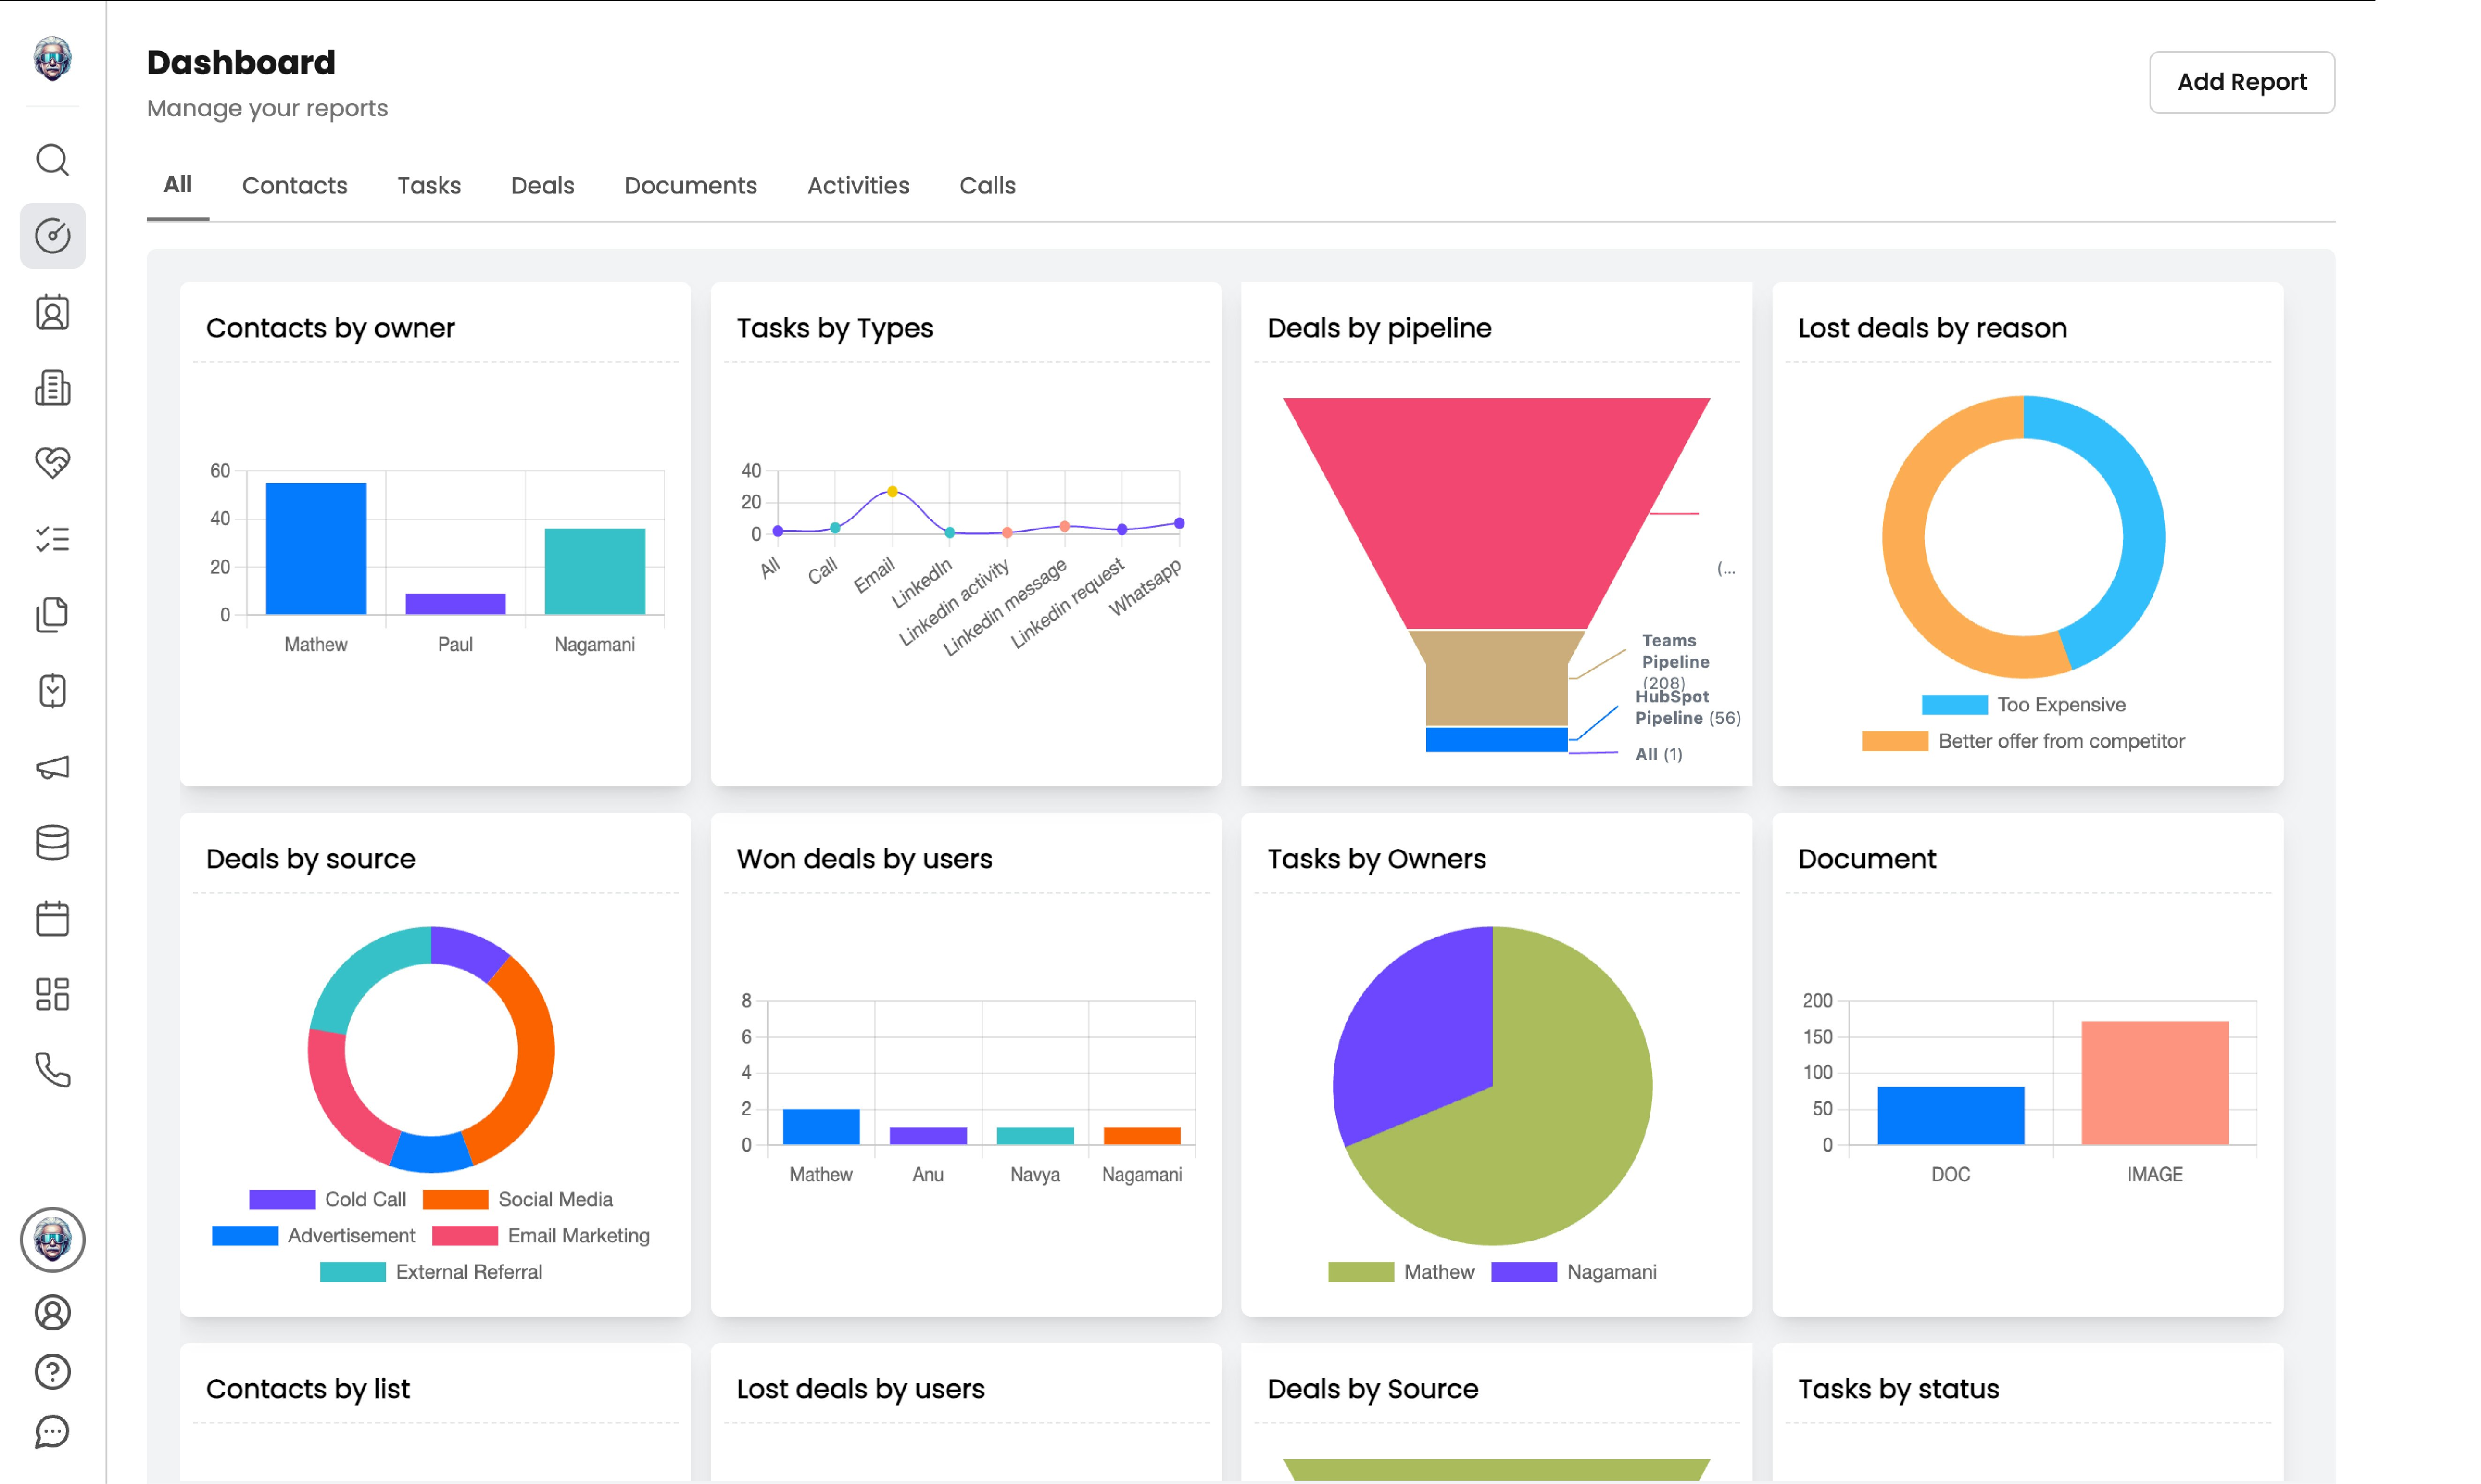Open the chat bubble support icon

pos(53,1432)
